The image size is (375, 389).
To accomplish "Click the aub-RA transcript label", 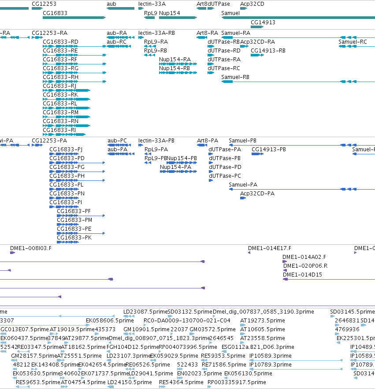I will point(117,33).
